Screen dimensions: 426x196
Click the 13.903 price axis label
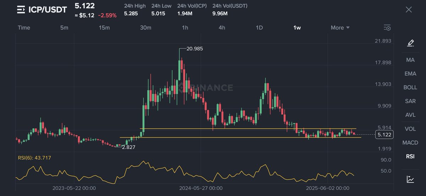tap(383, 84)
